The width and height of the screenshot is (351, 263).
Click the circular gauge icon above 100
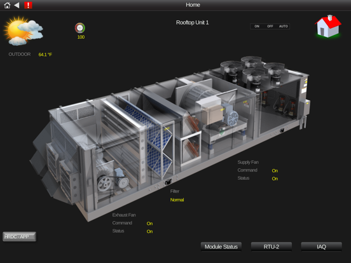point(80,28)
